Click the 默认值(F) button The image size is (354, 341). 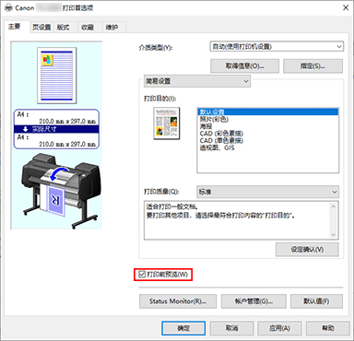[x=316, y=301]
